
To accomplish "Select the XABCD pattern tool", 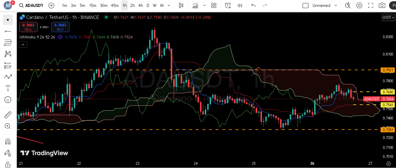I will [8, 54].
